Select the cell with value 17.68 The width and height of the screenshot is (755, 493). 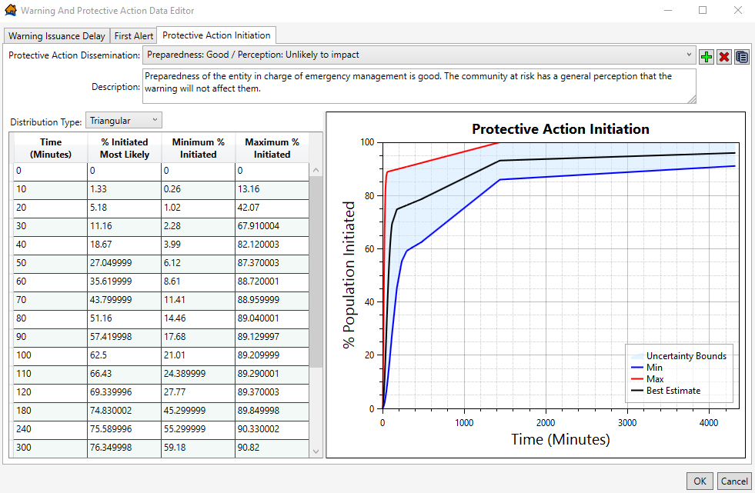[x=198, y=337]
